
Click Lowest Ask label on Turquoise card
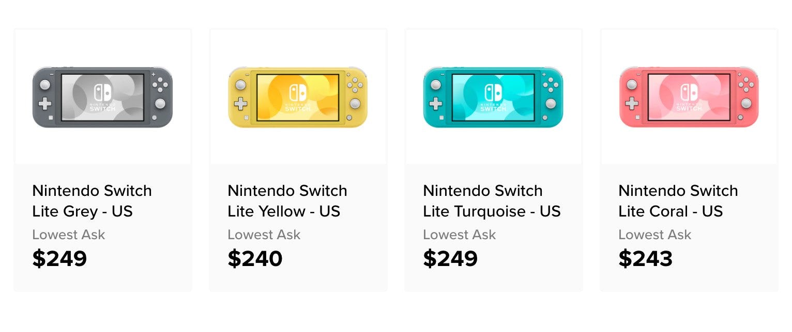tap(459, 235)
